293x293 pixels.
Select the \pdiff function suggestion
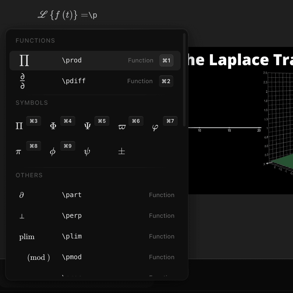pyautogui.click(x=95, y=81)
